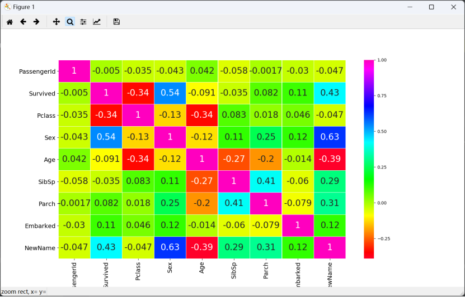This screenshot has width=465, height=297.
Task: Click the -0.014 cell in Embarked row
Action: 202,226
